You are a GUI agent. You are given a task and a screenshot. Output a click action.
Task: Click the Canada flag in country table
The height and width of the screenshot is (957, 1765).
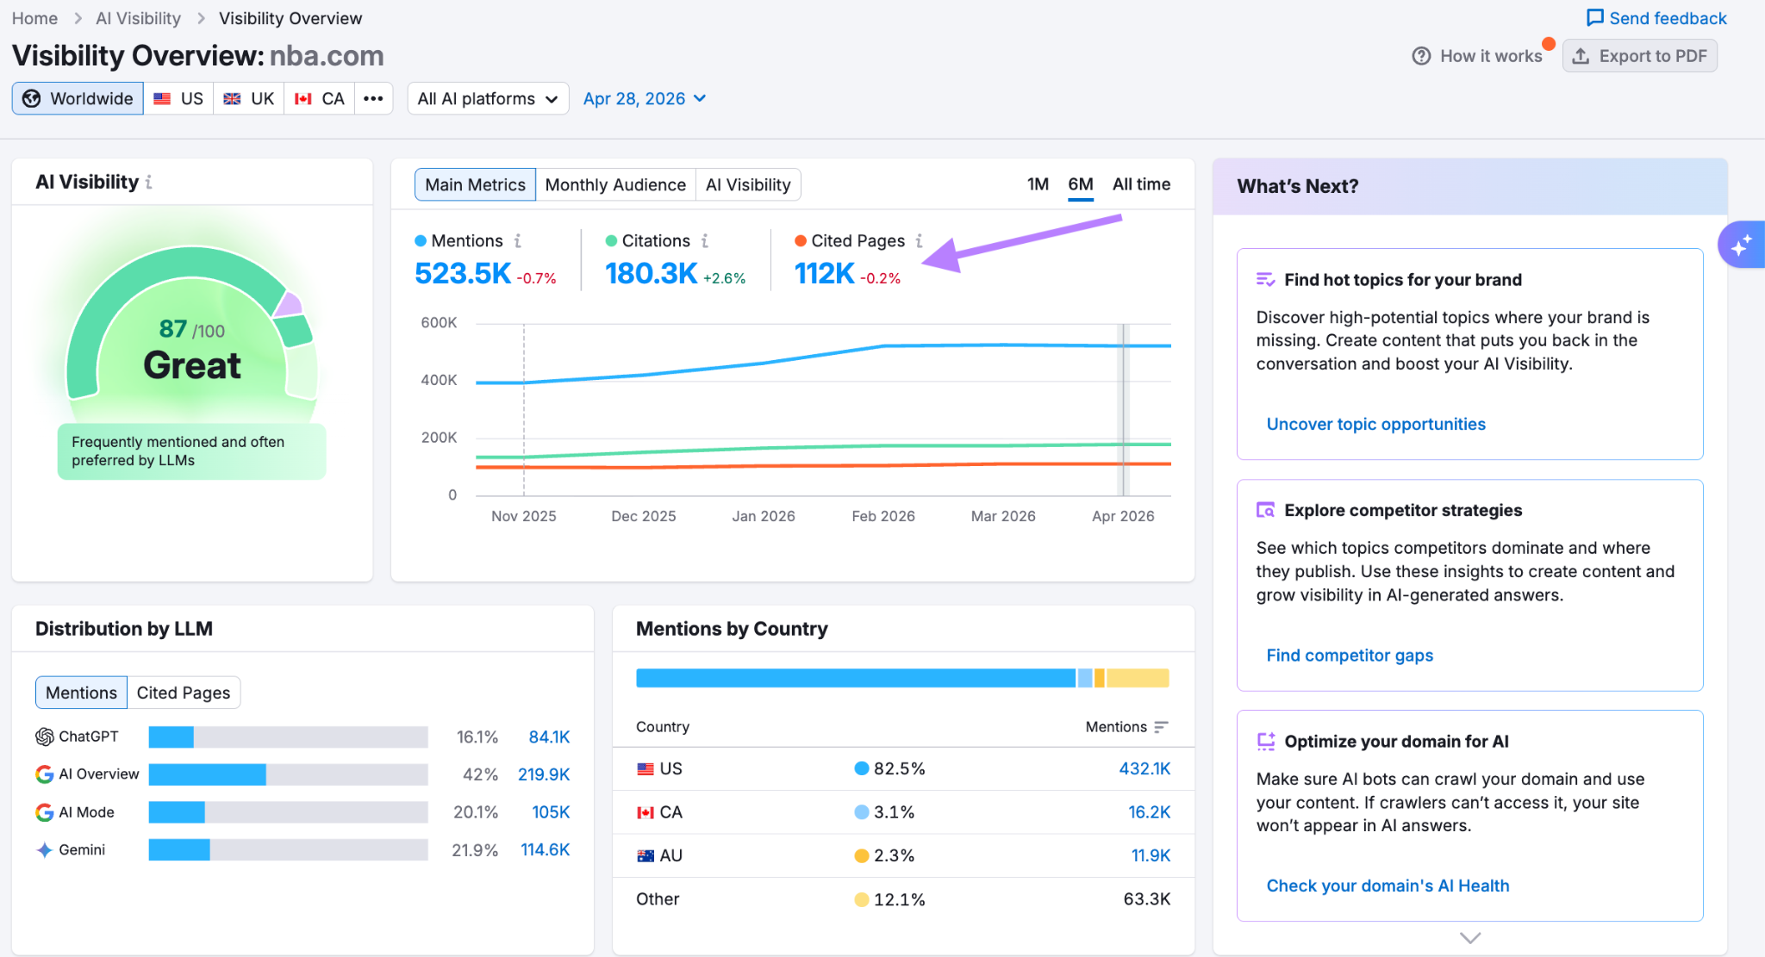tap(646, 812)
